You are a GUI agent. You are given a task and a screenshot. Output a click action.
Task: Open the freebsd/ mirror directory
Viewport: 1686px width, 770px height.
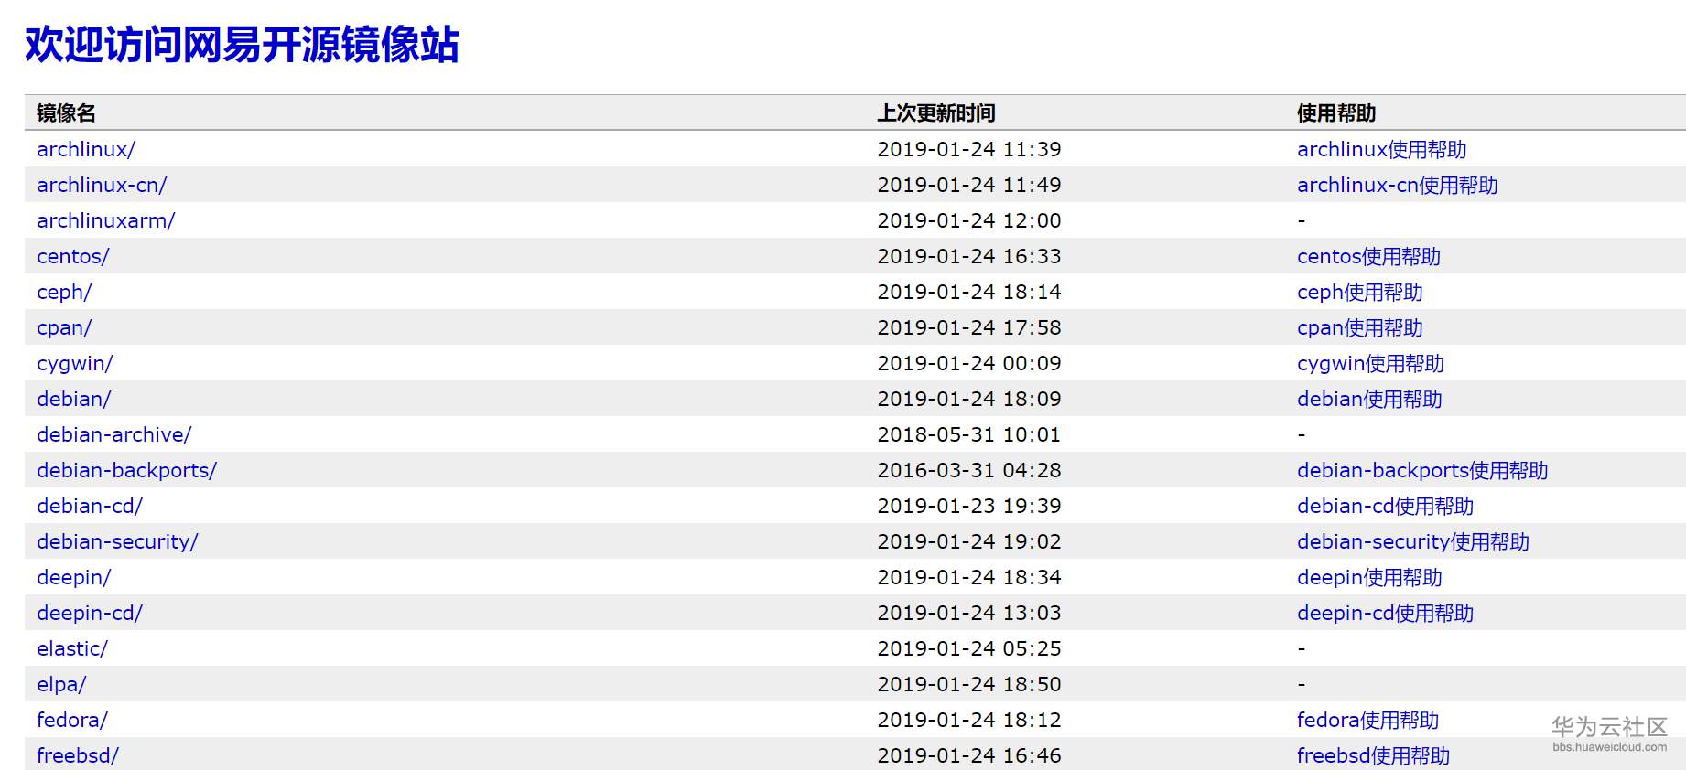click(x=78, y=756)
